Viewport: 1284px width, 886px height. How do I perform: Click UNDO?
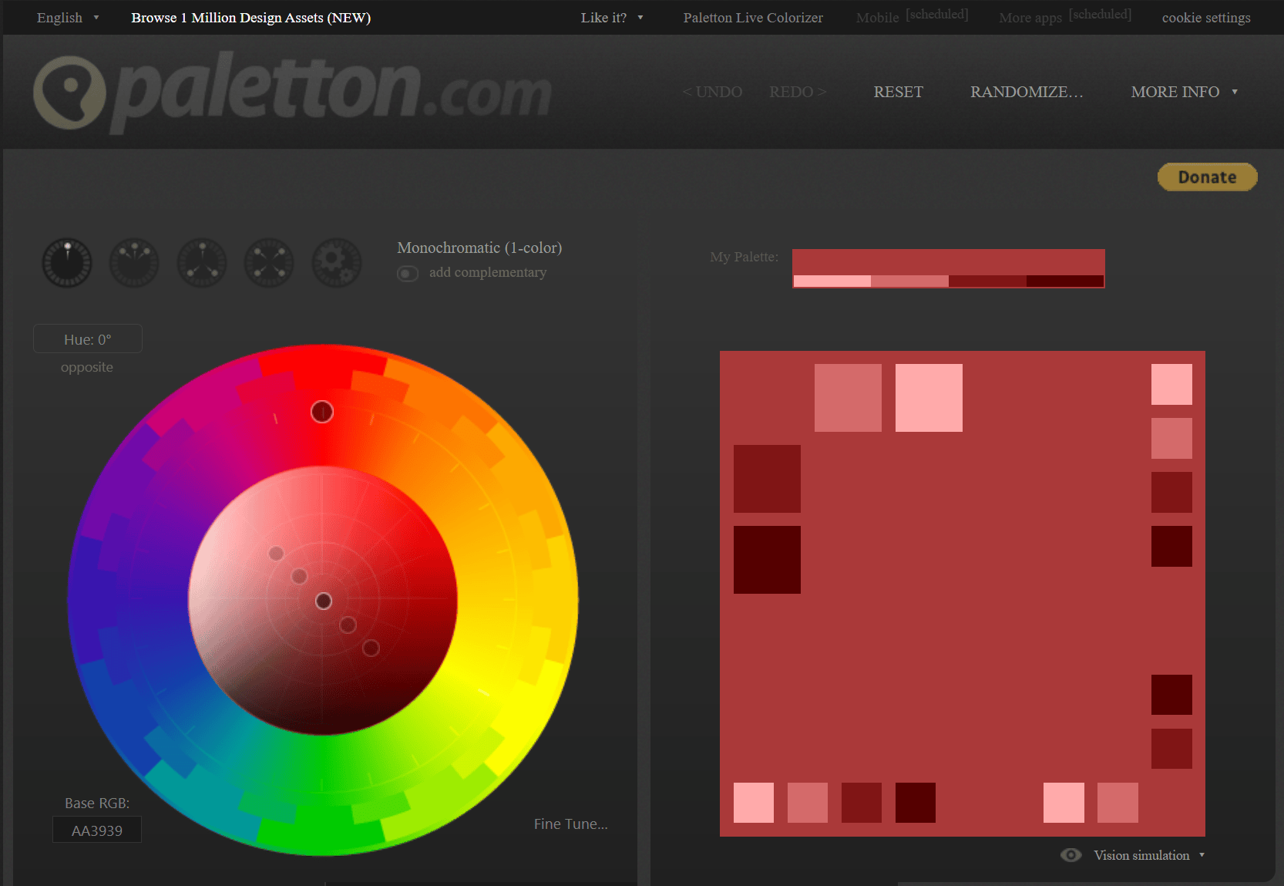click(712, 92)
